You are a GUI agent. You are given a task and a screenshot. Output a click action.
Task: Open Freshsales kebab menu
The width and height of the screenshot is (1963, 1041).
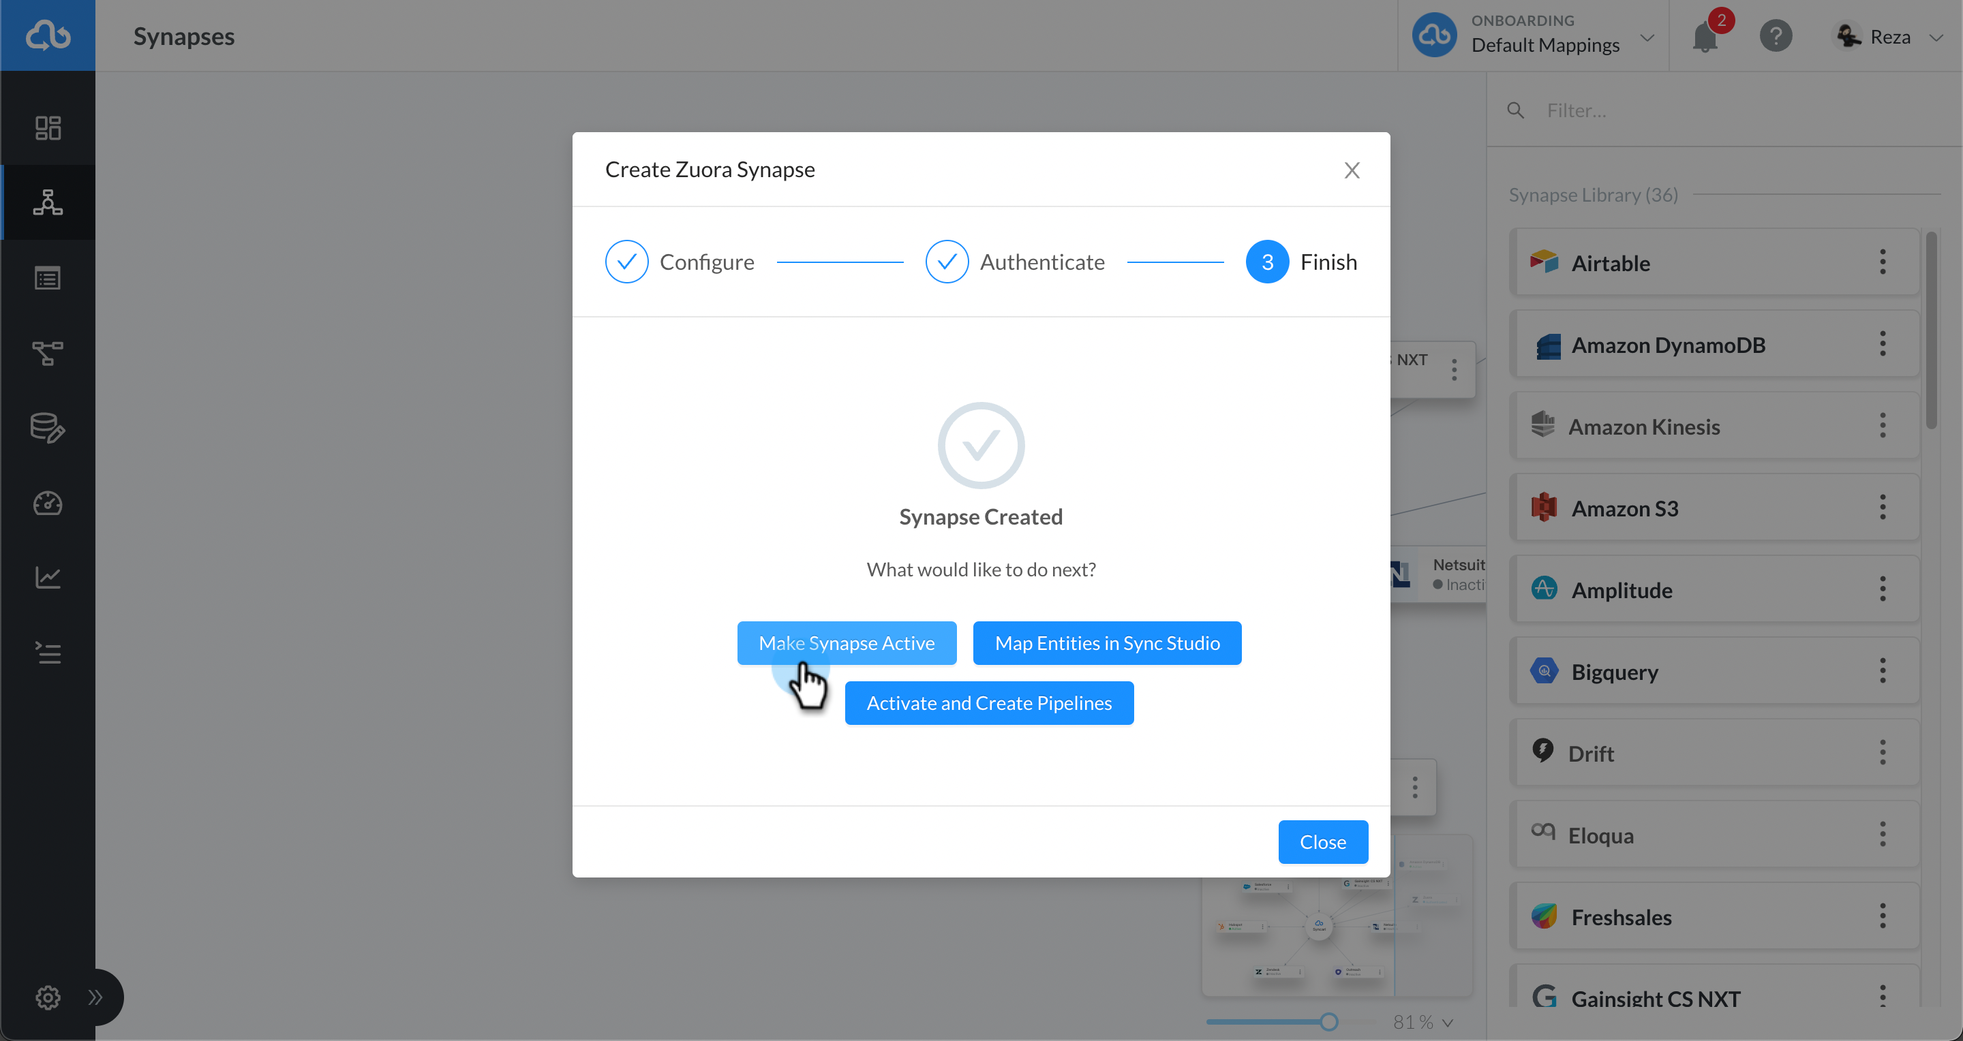(x=1882, y=916)
